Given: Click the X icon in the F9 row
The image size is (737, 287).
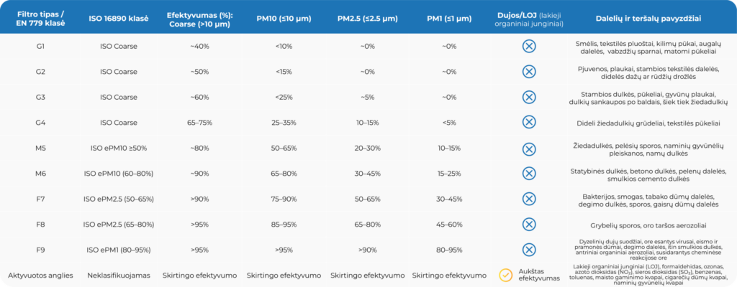Looking at the screenshot, I should [529, 250].
